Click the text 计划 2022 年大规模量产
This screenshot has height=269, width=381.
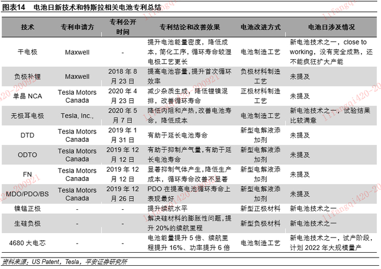pyautogui.click(x=325, y=248)
